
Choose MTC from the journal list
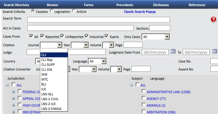coord(54,79)
